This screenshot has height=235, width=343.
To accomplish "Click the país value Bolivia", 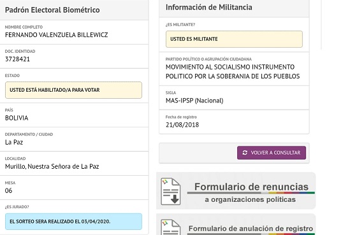I will pos(17,118).
